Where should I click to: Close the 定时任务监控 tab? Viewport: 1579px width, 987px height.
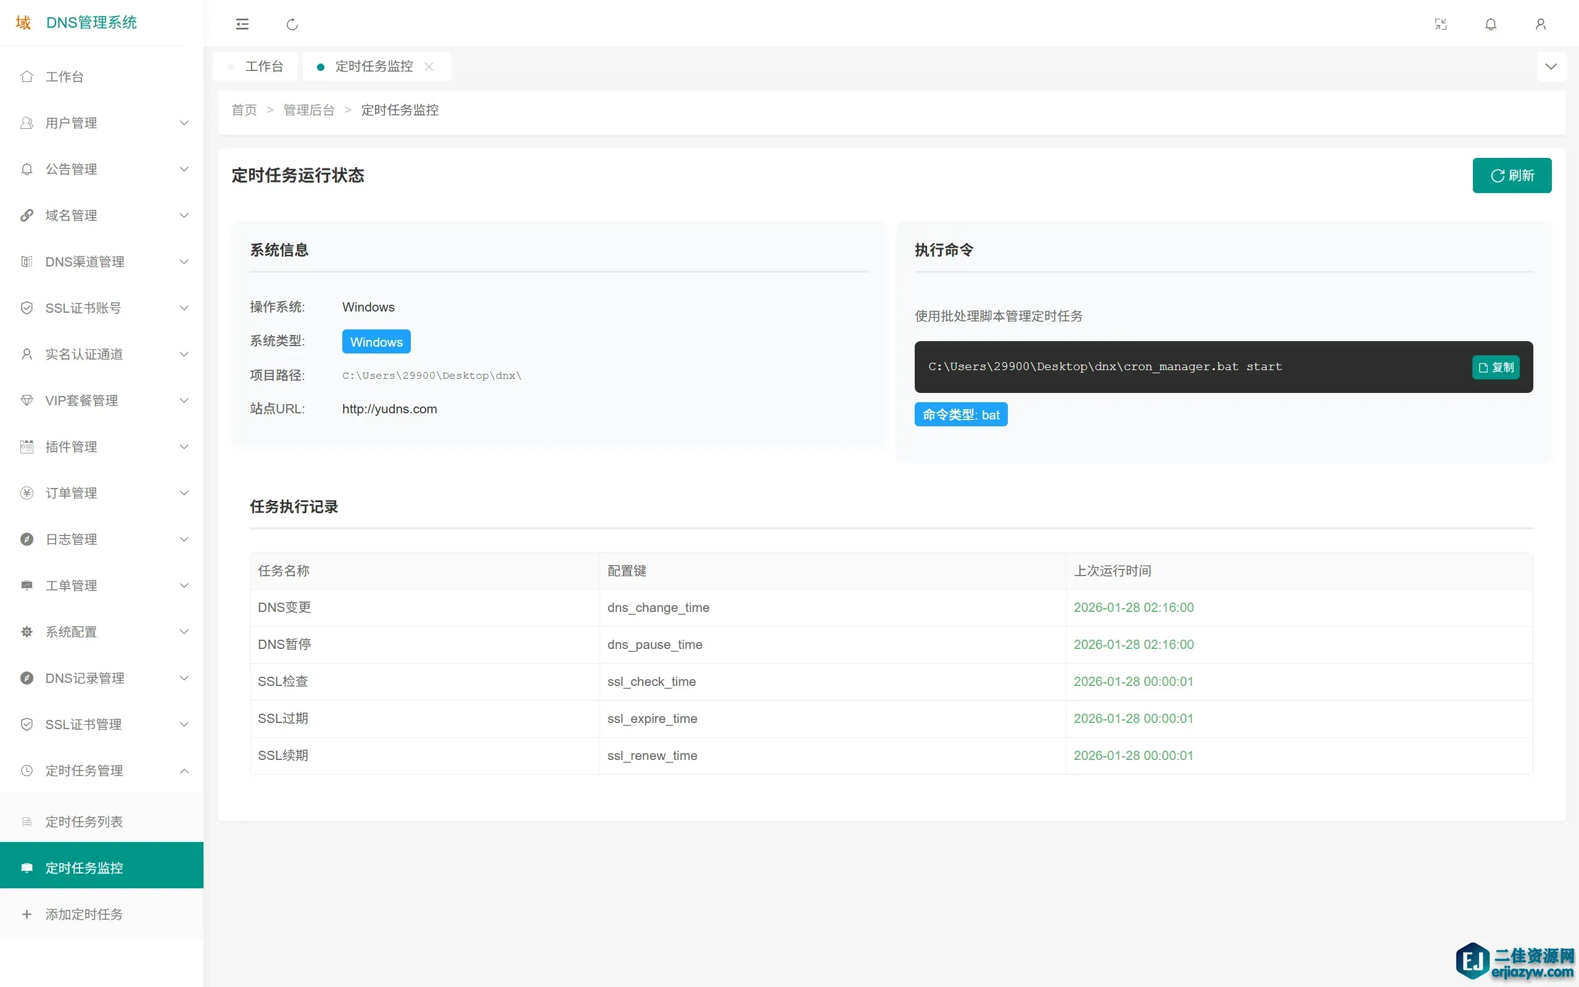tap(429, 67)
